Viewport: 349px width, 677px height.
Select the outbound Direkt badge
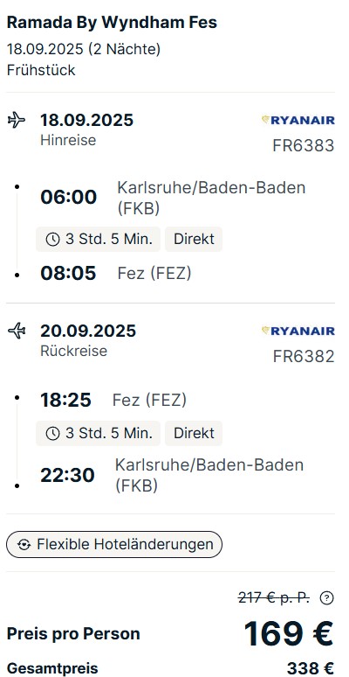(x=194, y=239)
